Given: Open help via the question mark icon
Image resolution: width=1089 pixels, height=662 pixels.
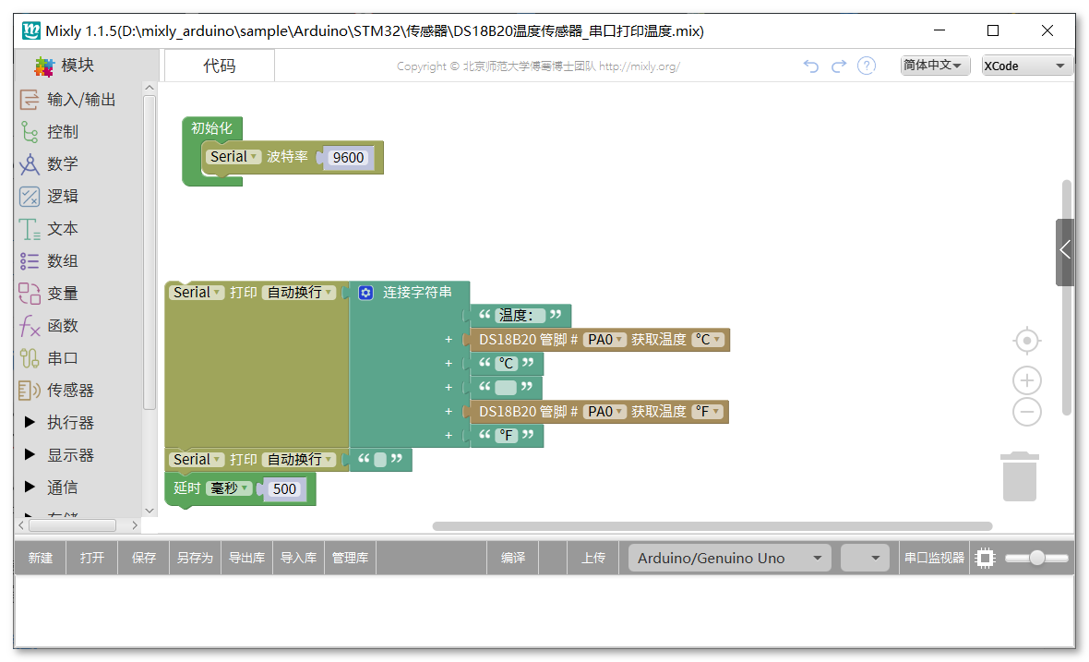Looking at the screenshot, I should coord(866,66).
